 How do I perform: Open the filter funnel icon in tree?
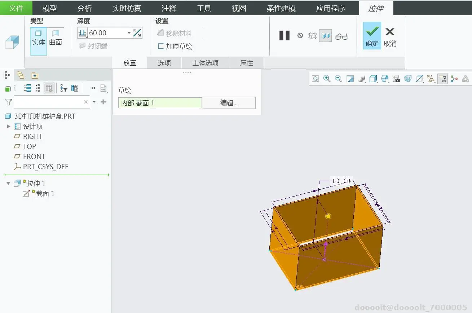[x=8, y=102]
